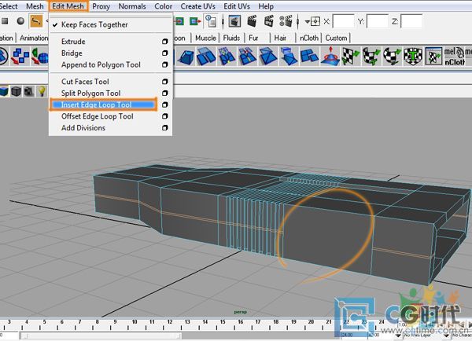Switch to the nCloth shelf tab
Viewport: 472px width, 341px height.
coord(309,38)
